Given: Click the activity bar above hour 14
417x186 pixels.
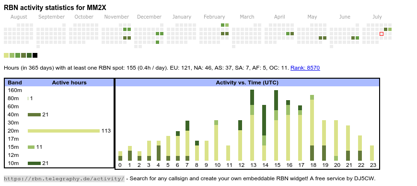Looking at the screenshot, I should coord(264,133).
